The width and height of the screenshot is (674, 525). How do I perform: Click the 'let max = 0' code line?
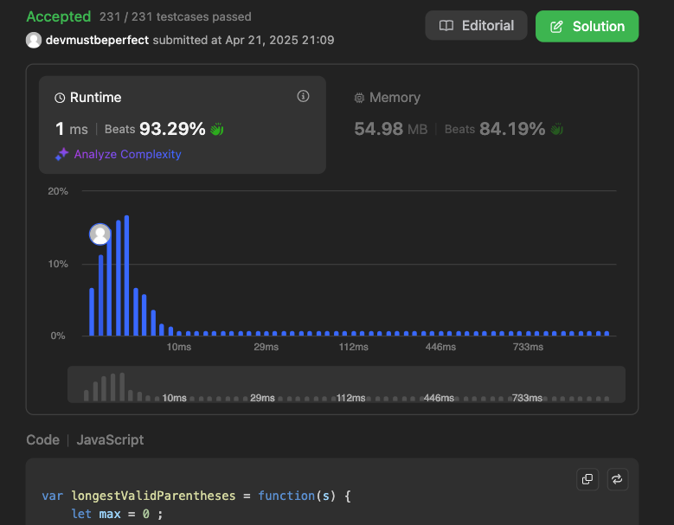[x=117, y=514]
